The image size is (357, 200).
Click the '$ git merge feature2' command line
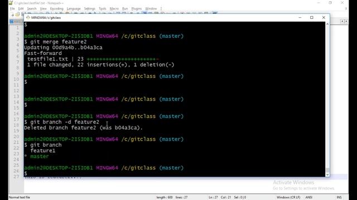55,42
